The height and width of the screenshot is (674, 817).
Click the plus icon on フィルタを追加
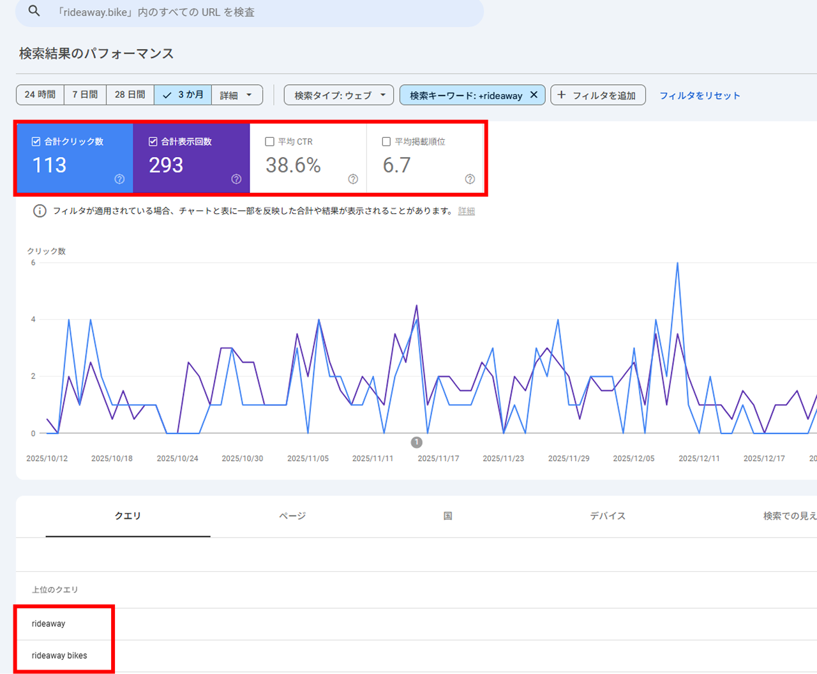tap(561, 94)
